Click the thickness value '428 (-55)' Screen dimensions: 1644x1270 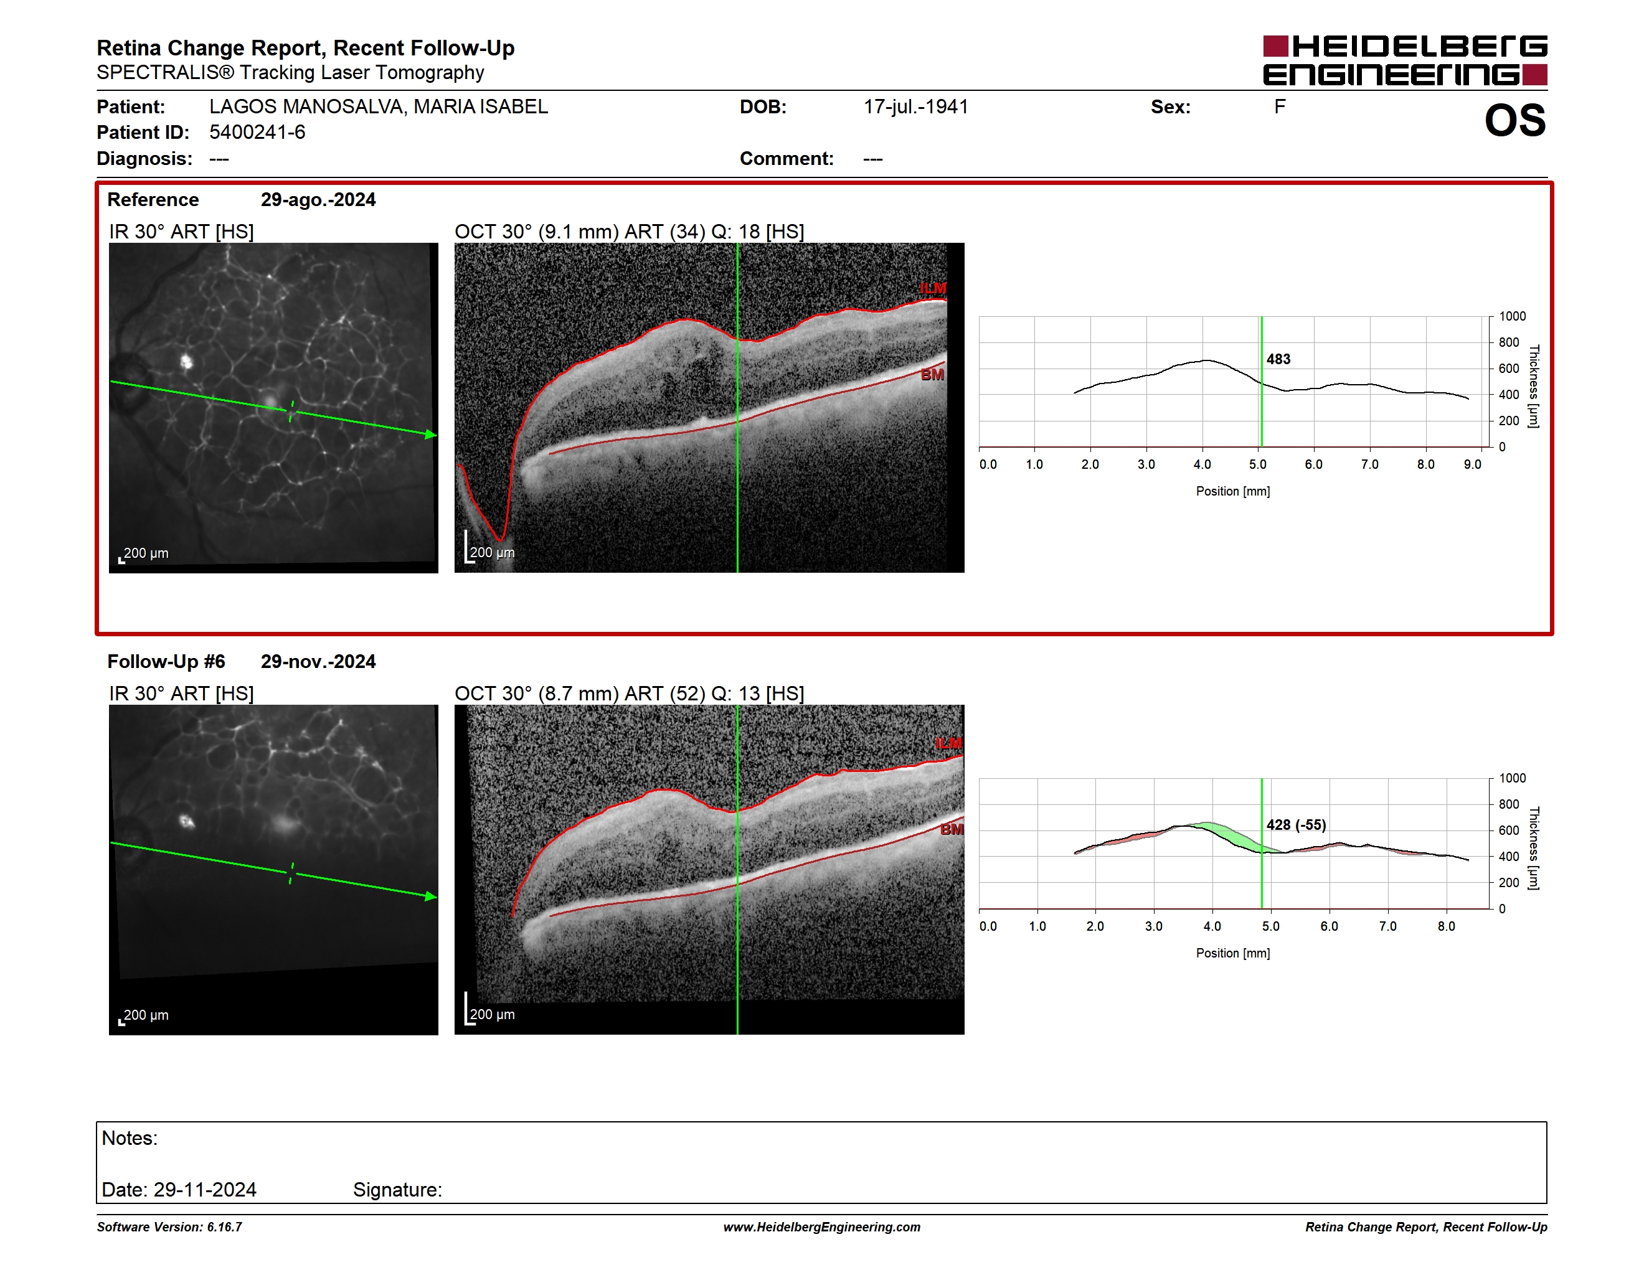point(1297,825)
